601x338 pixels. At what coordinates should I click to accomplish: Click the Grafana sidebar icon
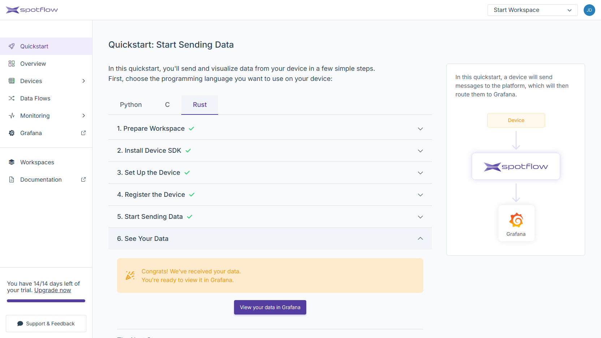click(x=12, y=133)
